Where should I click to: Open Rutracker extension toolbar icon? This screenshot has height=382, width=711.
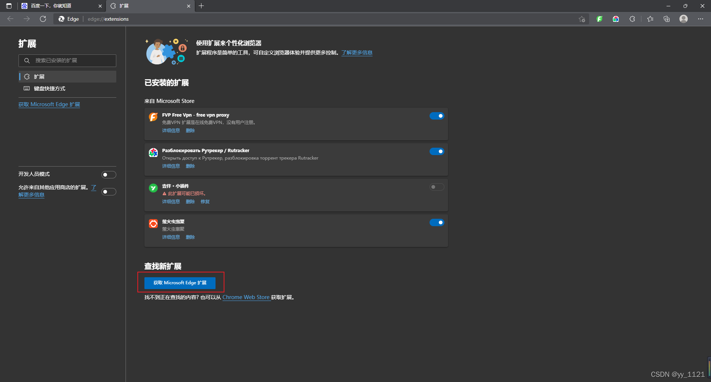(x=616, y=19)
